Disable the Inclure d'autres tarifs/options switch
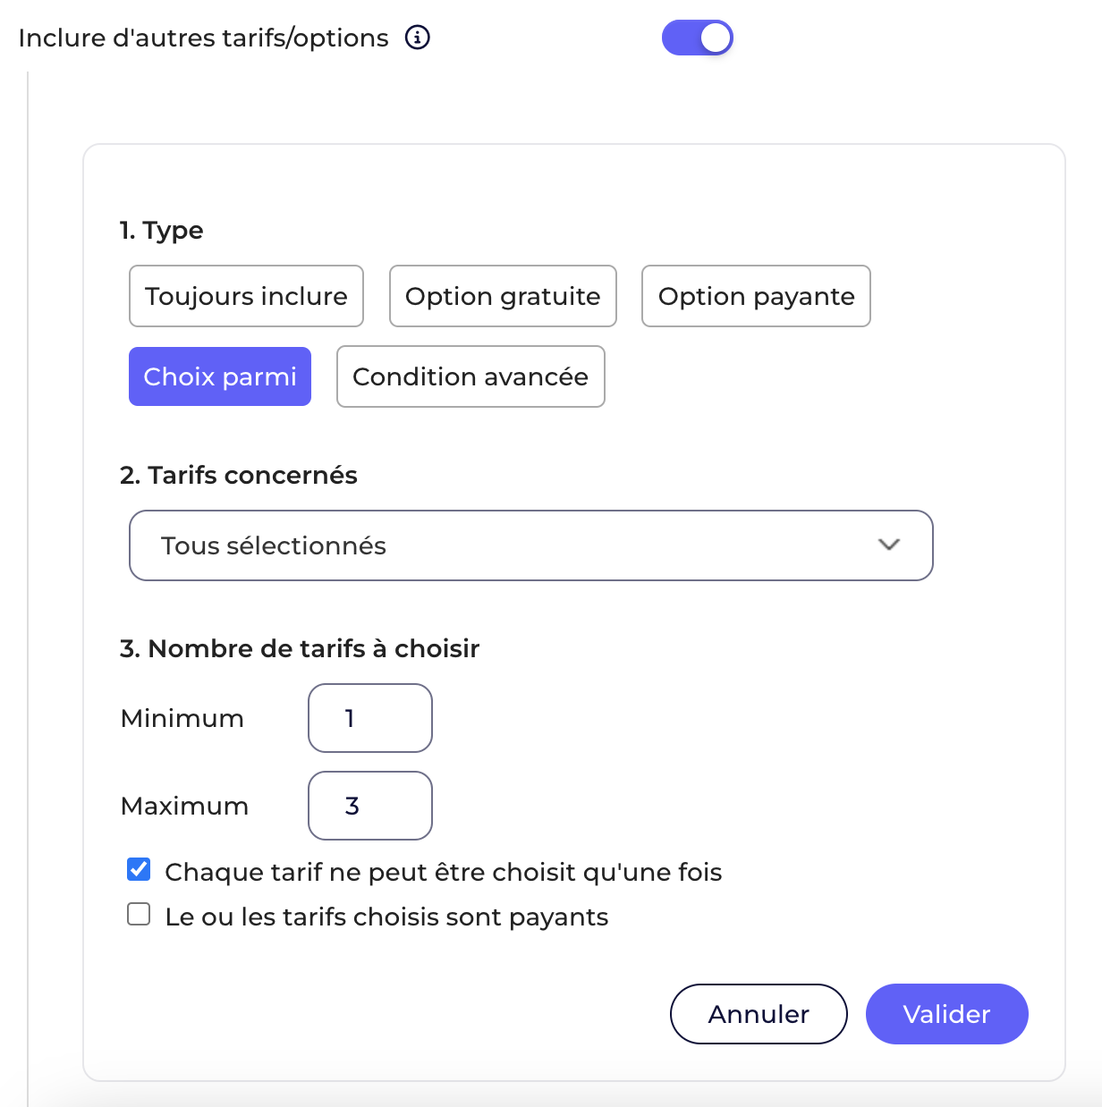Viewport: 1102px width, 1107px height. (x=698, y=38)
